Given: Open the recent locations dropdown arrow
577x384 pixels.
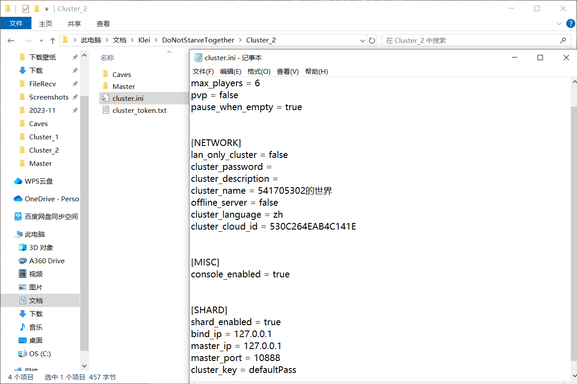Looking at the screenshot, I should click(41, 41).
